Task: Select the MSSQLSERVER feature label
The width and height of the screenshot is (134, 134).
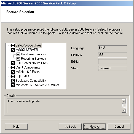Action: (x=27, y=50)
